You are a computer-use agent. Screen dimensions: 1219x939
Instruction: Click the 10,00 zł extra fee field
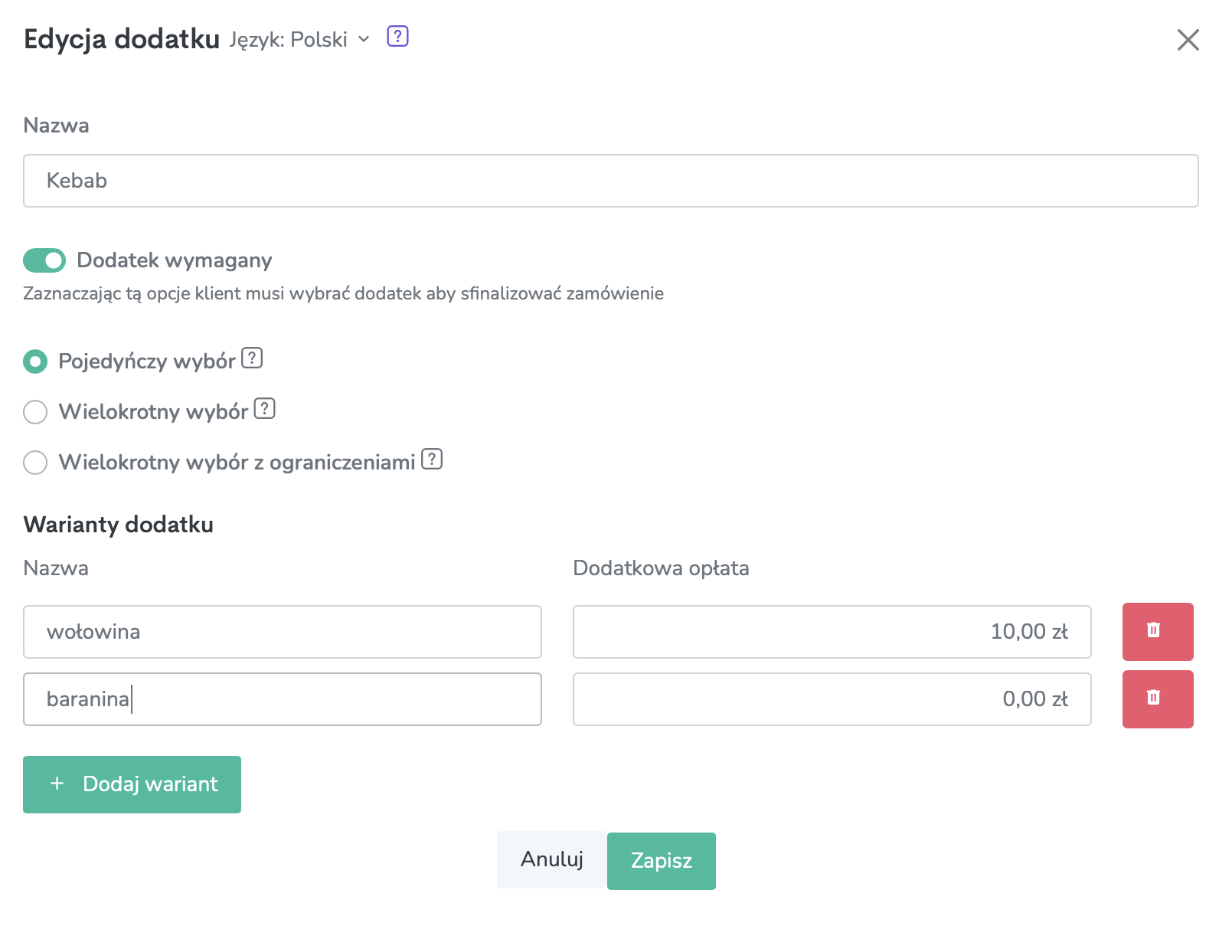(x=832, y=632)
